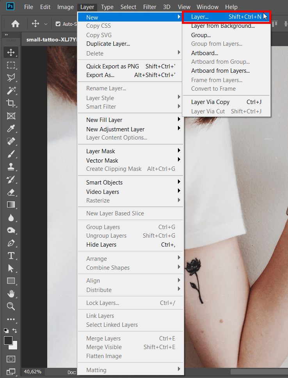Open the Help menu
Screen dimensions: 288x378
231,7
